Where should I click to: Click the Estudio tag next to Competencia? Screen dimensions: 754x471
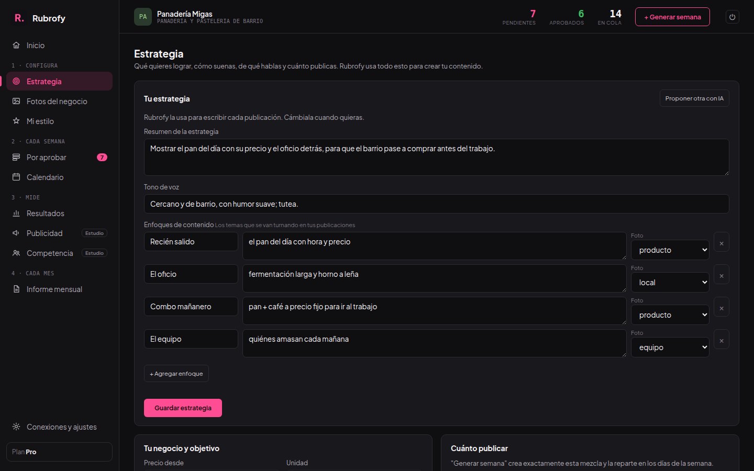coord(94,253)
